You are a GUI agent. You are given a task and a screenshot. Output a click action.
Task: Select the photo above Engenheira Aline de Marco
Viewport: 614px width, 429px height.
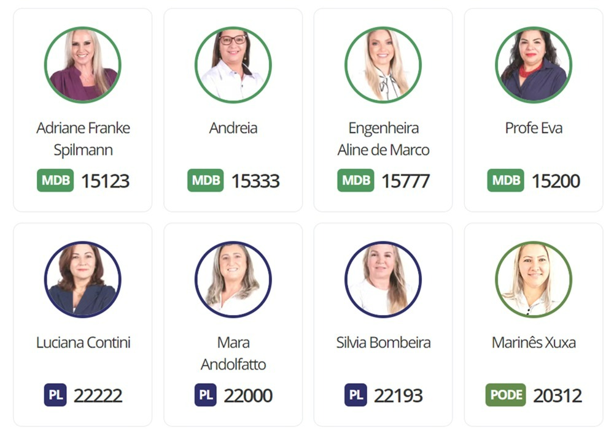click(x=383, y=65)
